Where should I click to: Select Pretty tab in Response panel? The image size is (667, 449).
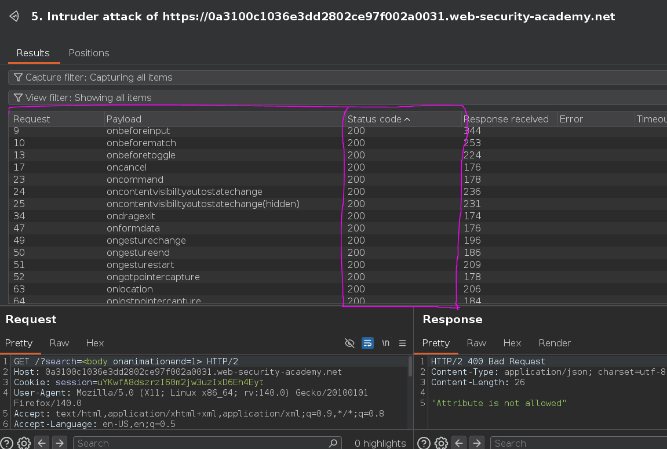click(x=436, y=343)
